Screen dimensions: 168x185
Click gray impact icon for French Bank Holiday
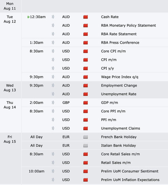pyautogui.click(x=85, y=137)
